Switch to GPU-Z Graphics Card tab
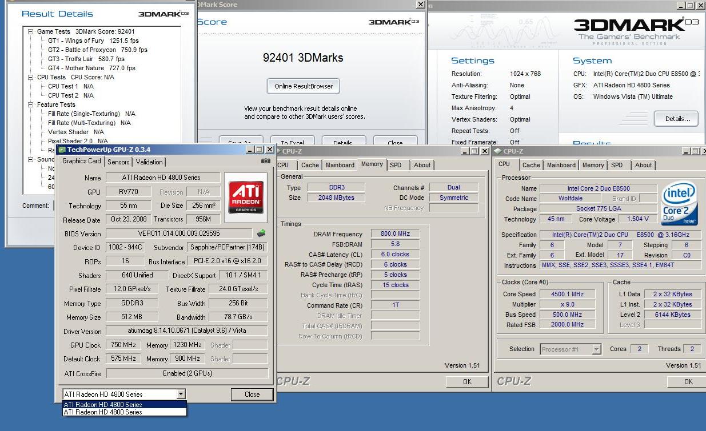 [x=82, y=161]
